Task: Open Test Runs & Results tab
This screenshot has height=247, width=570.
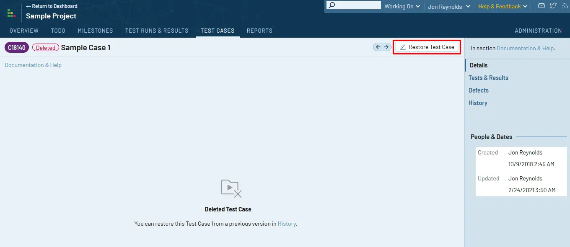Action: pos(157,31)
